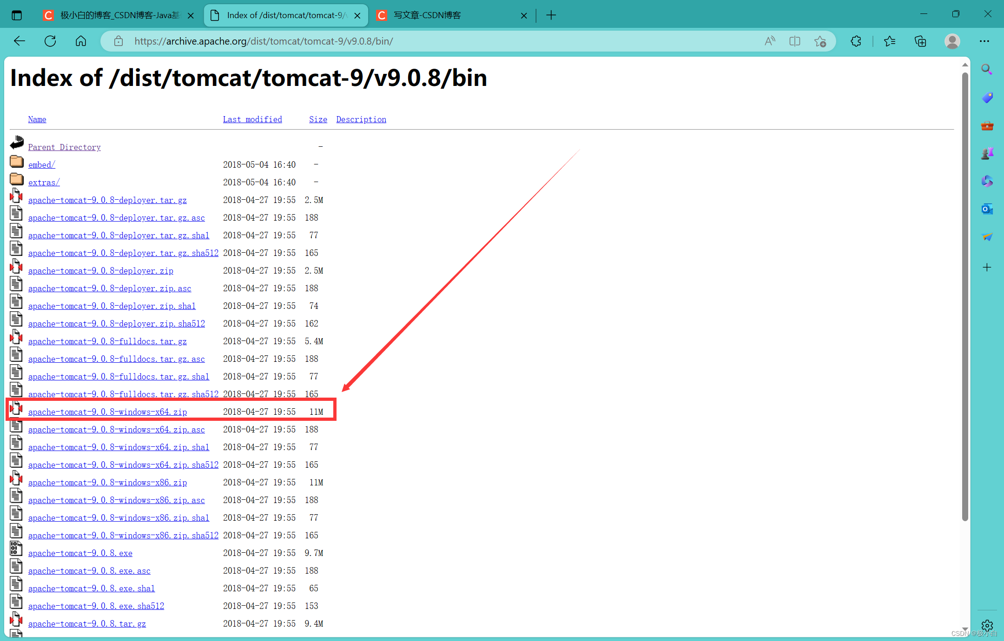The width and height of the screenshot is (1004, 641).
Task: Click the embed folder icon
Action: pos(17,162)
